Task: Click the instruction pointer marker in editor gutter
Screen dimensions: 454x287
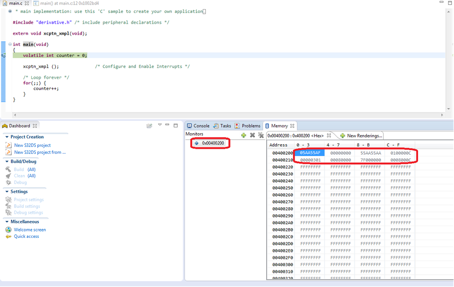Action: [x=3, y=55]
